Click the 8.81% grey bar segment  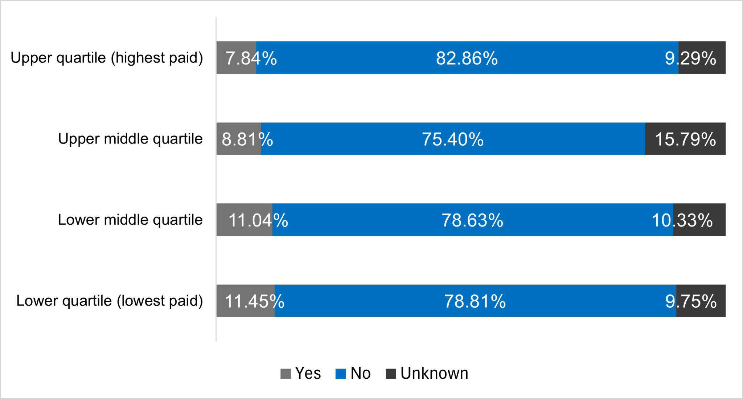click(x=239, y=139)
